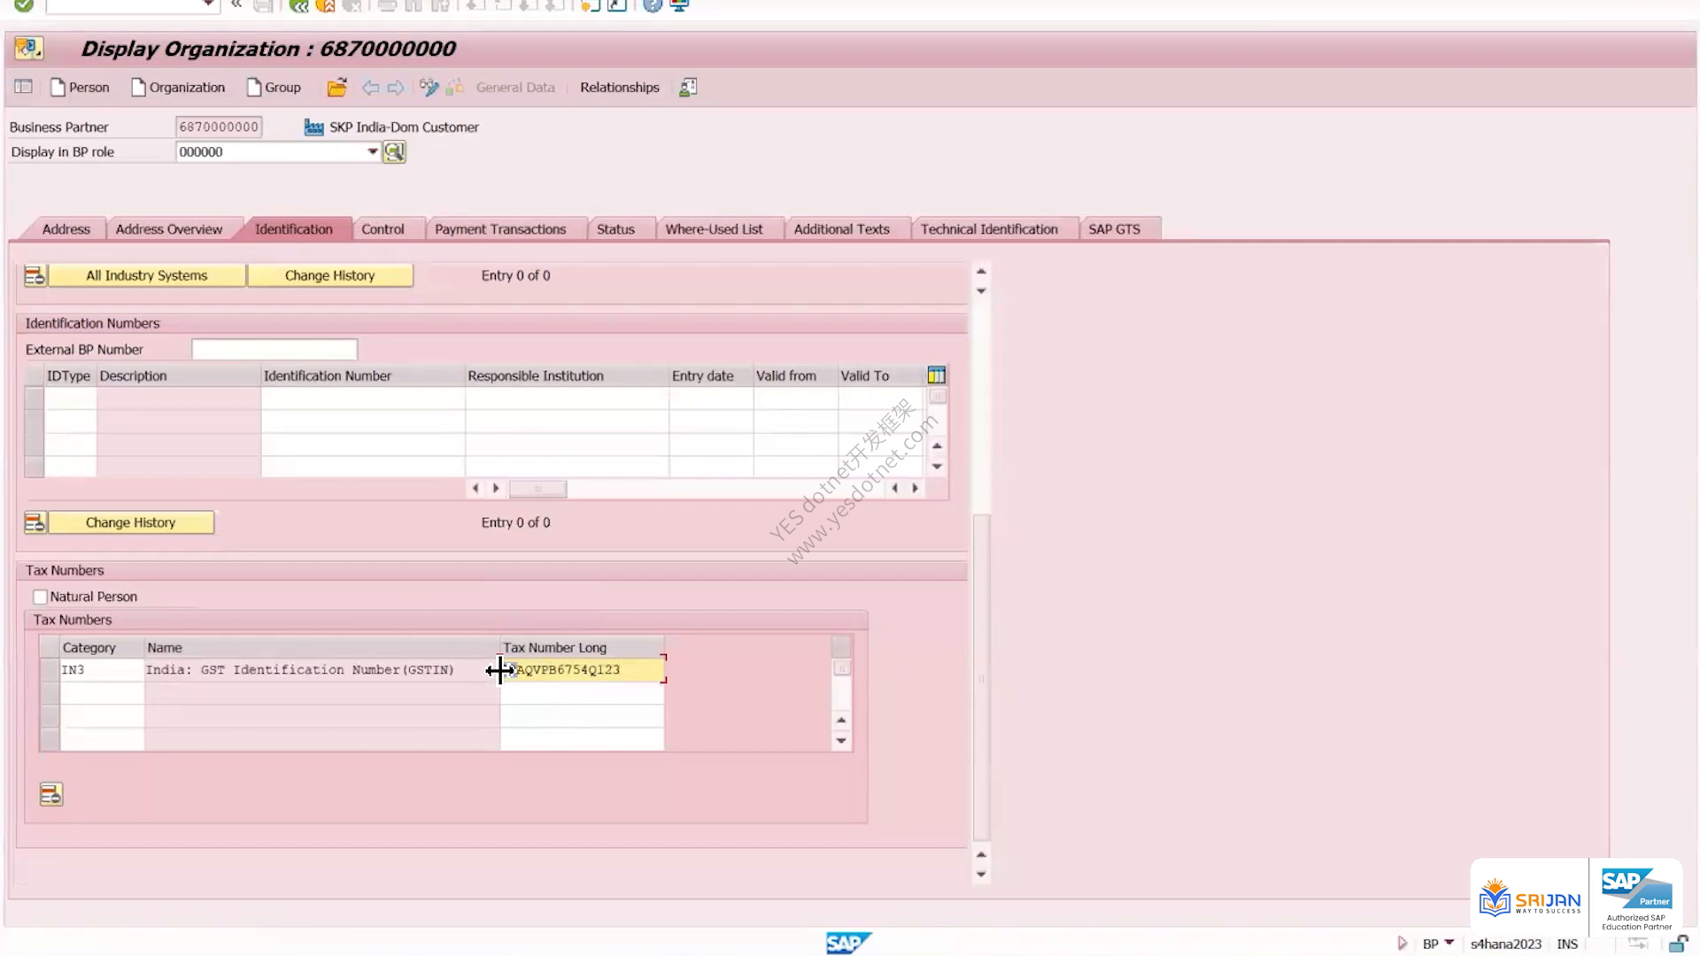Open the Control tab
This screenshot has width=1700, height=956.
pyautogui.click(x=382, y=229)
